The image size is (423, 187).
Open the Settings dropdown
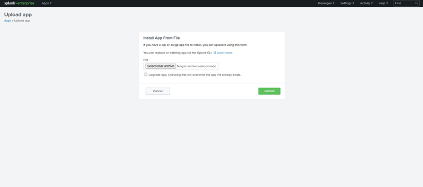click(x=347, y=3)
